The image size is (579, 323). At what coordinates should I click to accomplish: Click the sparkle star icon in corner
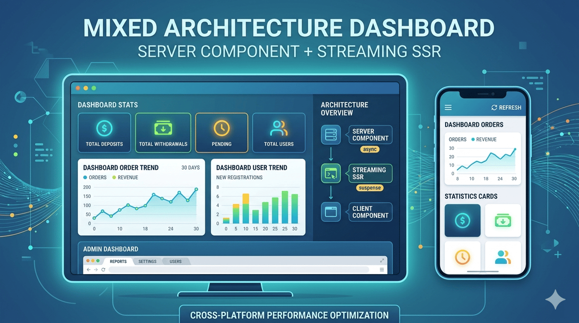[x=555, y=300]
